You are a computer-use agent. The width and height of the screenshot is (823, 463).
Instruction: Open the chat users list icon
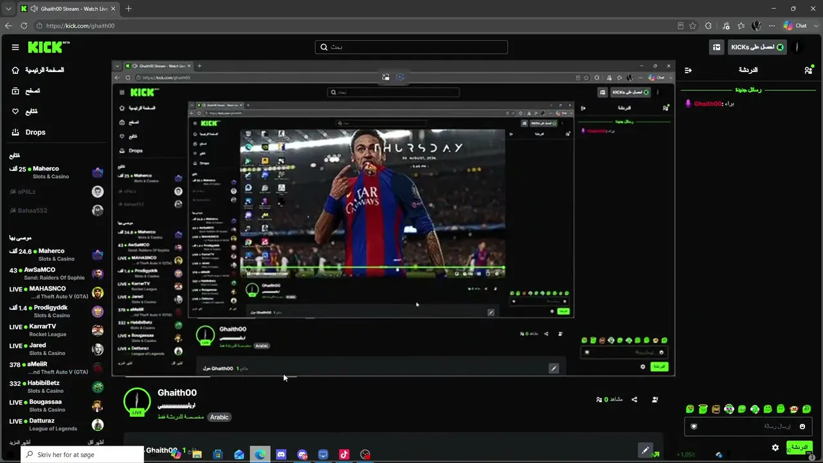pyautogui.click(x=808, y=69)
